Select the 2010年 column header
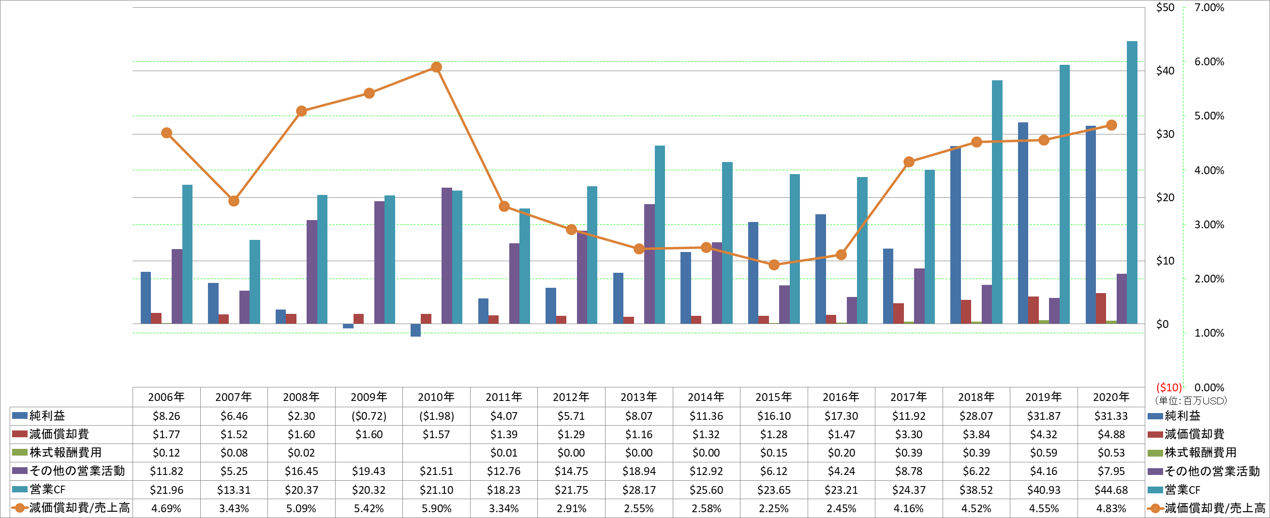Screen dimensions: 1270x518 (436, 397)
